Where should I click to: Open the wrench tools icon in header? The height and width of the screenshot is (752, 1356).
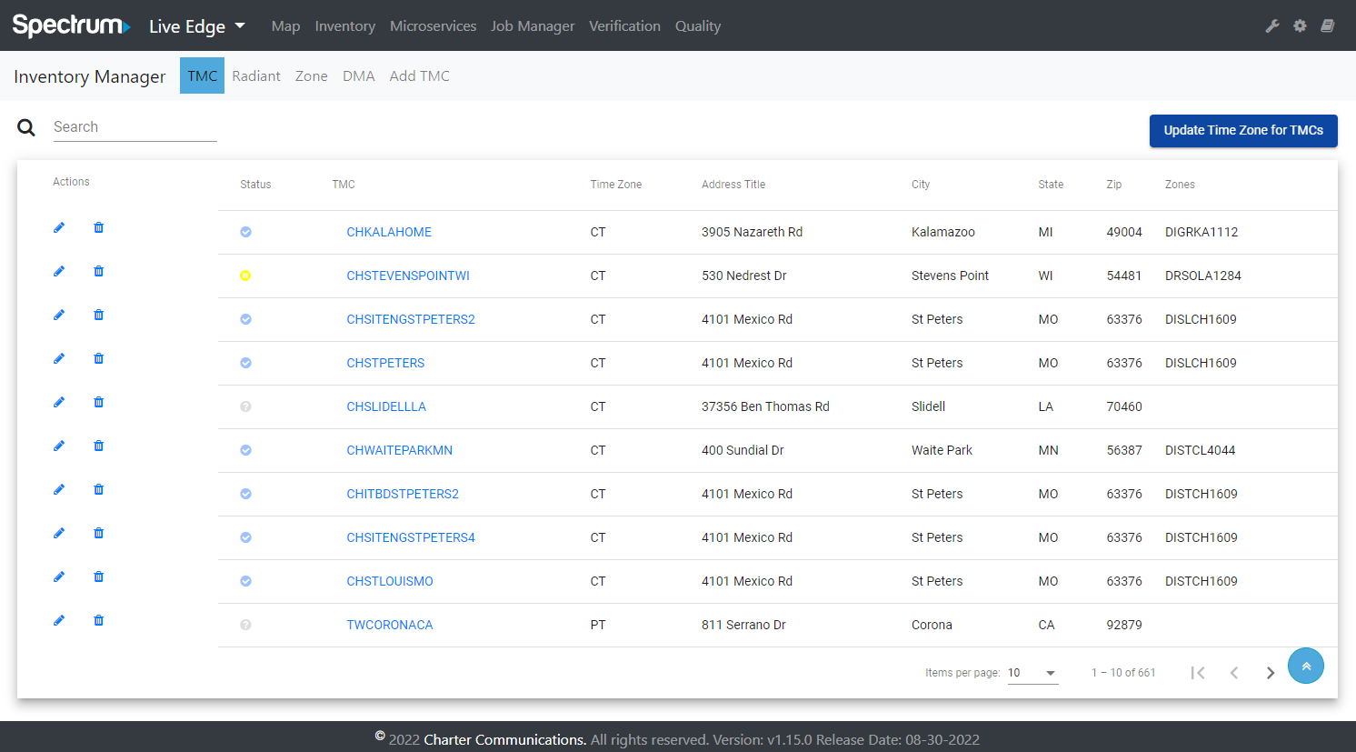(x=1272, y=25)
